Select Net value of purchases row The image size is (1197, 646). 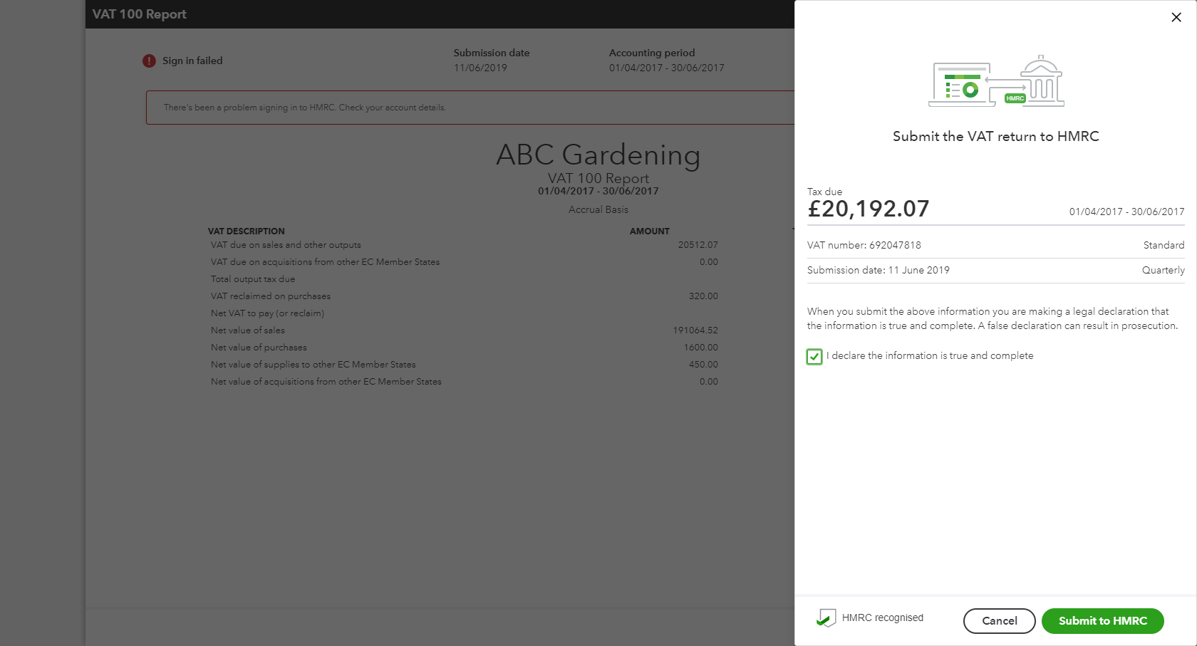(x=464, y=348)
